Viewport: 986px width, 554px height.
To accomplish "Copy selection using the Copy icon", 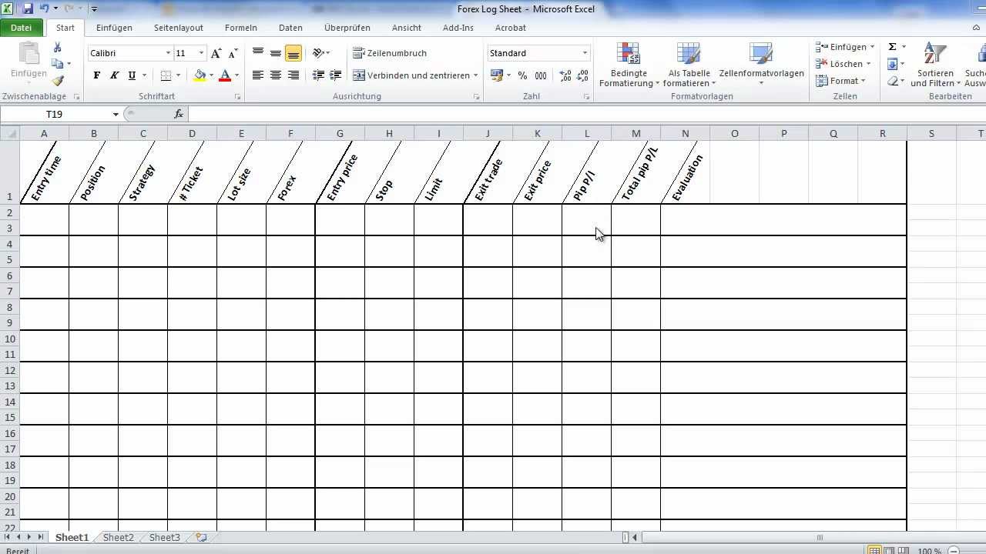I will [58, 64].
